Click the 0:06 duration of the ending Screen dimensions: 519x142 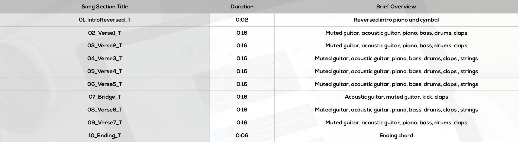click(242, 135)
